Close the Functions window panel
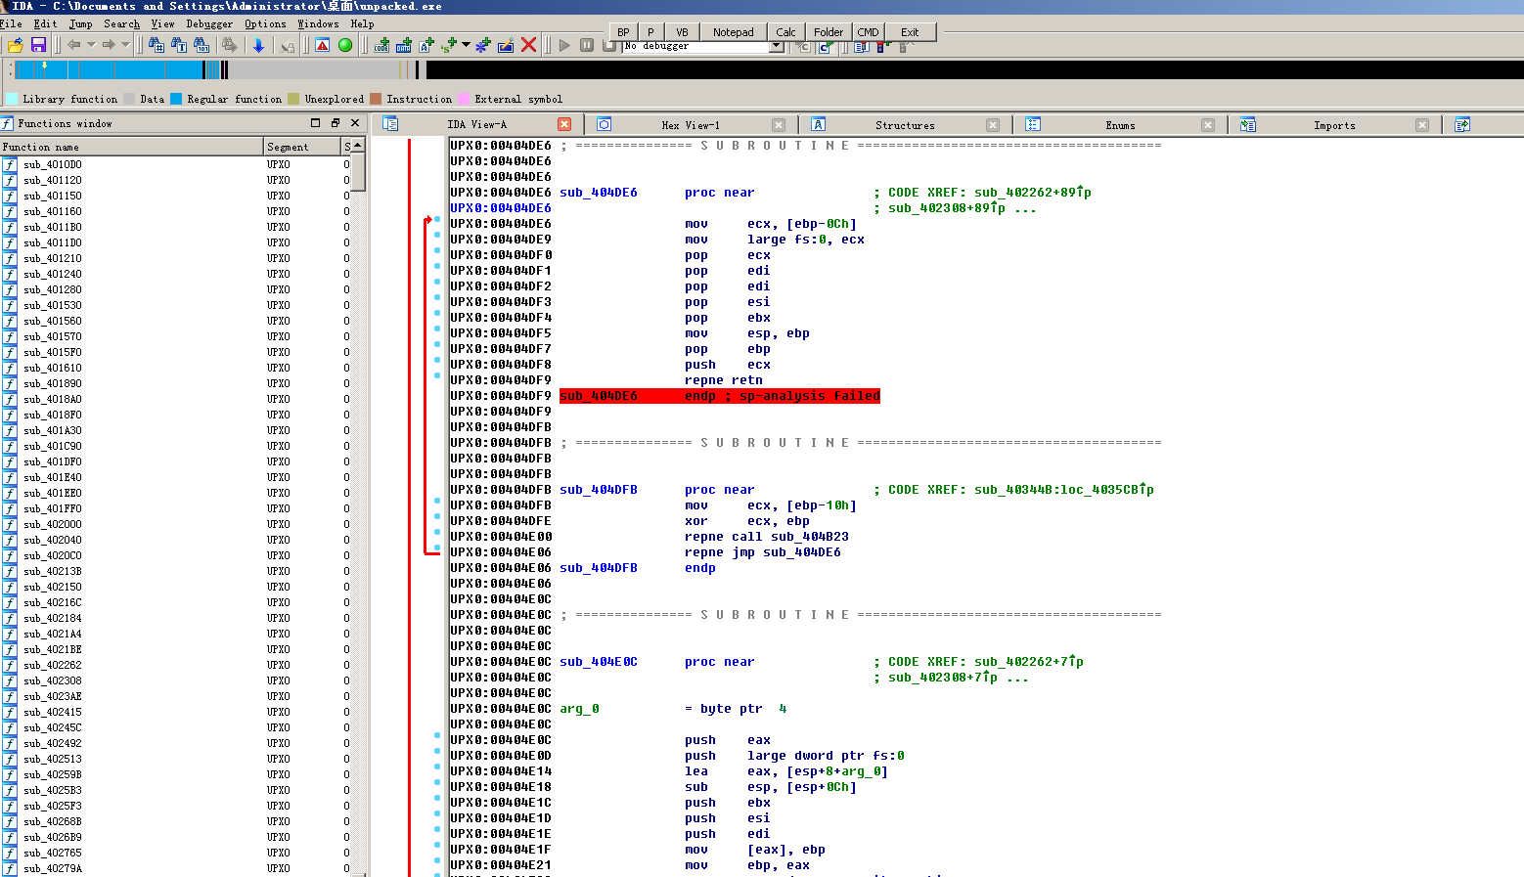The width and height of the screenshot is (1524, 877). tap(355, 123)
